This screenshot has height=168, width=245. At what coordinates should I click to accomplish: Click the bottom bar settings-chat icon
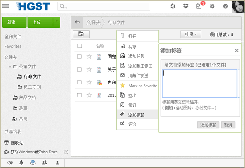click(10, 163)
